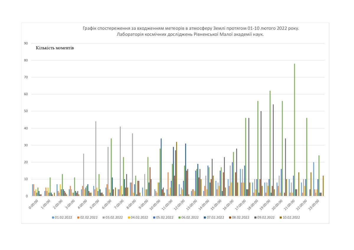Select the gray bar peaking at 5:00:00

96,159
